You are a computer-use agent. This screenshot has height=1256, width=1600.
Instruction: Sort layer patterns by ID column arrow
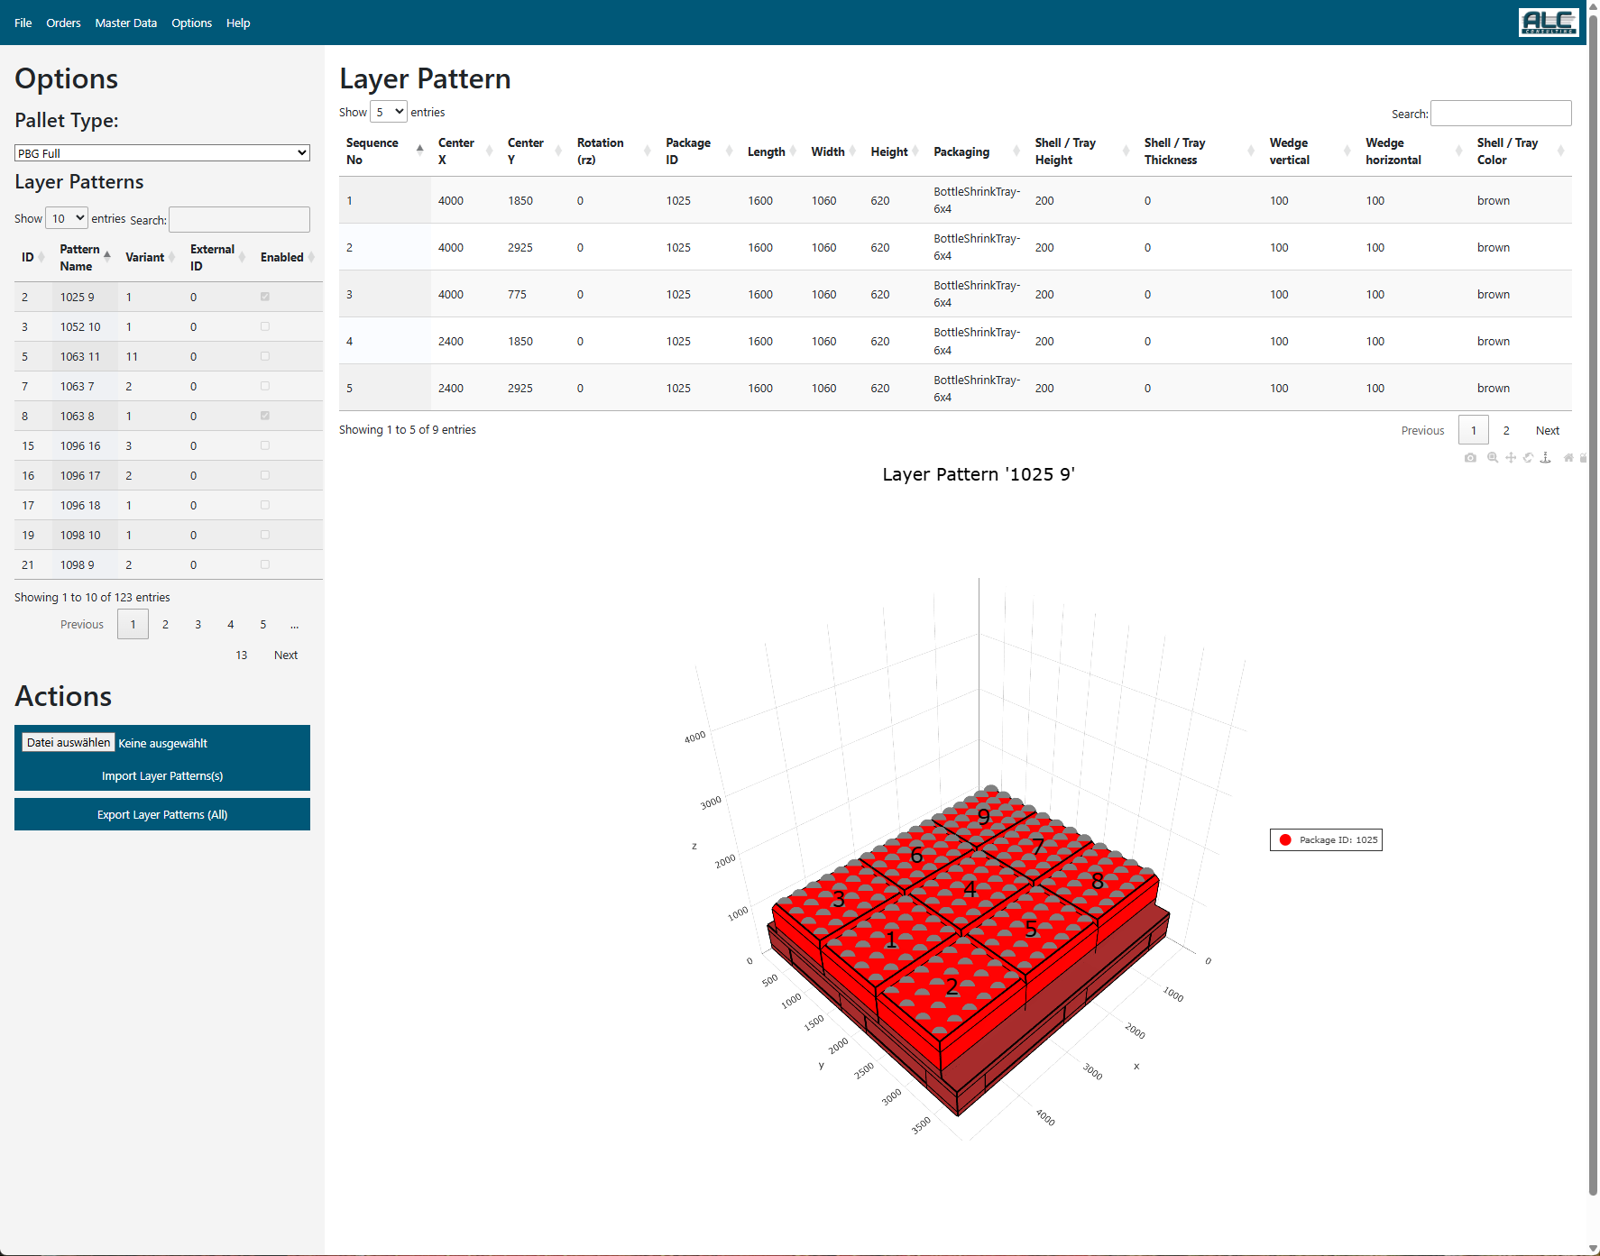coord(41,258)
